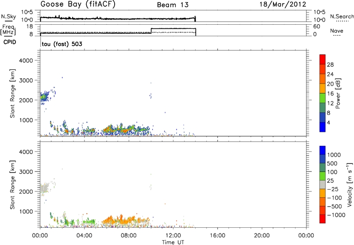Click the "-100" label on Velocity colorbar
Viewport: 354px width, 245px height.
(x=334, y=198)
